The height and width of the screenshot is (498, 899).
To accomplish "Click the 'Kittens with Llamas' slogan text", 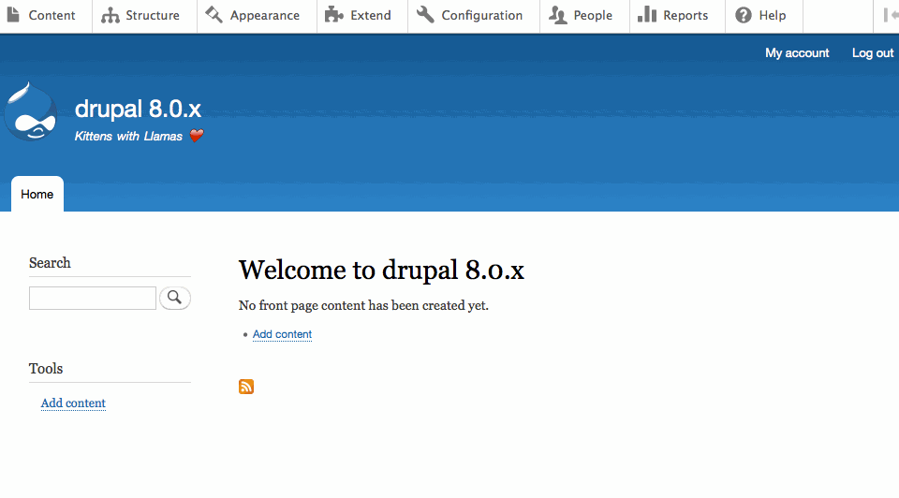I will click(x=128, y=137).
